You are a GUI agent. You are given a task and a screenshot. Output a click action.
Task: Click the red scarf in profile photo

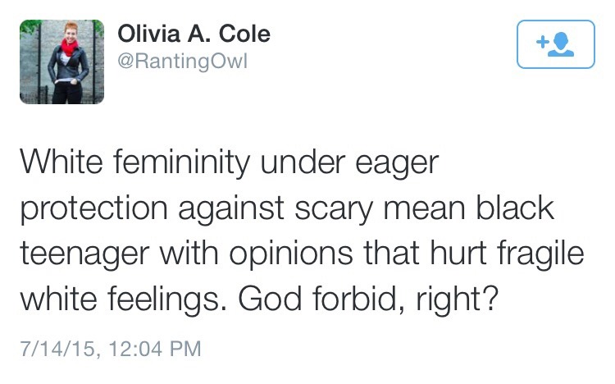pyautogui.click(x=67, y=47)
